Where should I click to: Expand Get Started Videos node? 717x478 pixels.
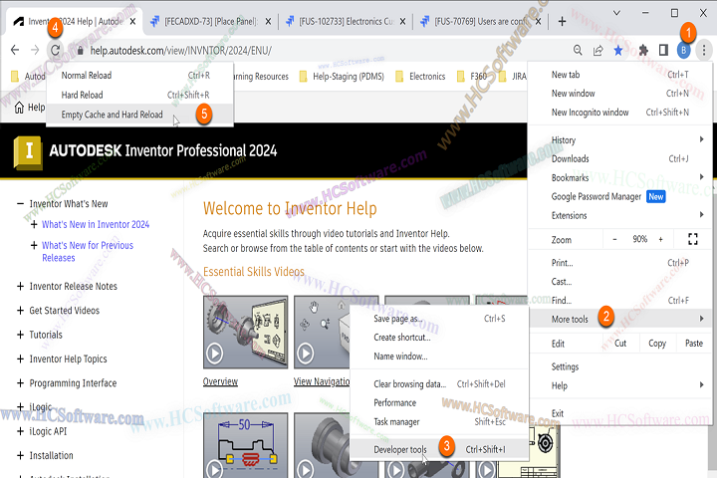tap(20, 311)
